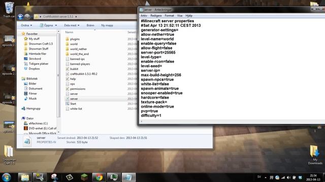The image size is (325, 182).
Task: Switch to the Notepad taskbar button
Action: pyautogui.click(x=128, y=177)
